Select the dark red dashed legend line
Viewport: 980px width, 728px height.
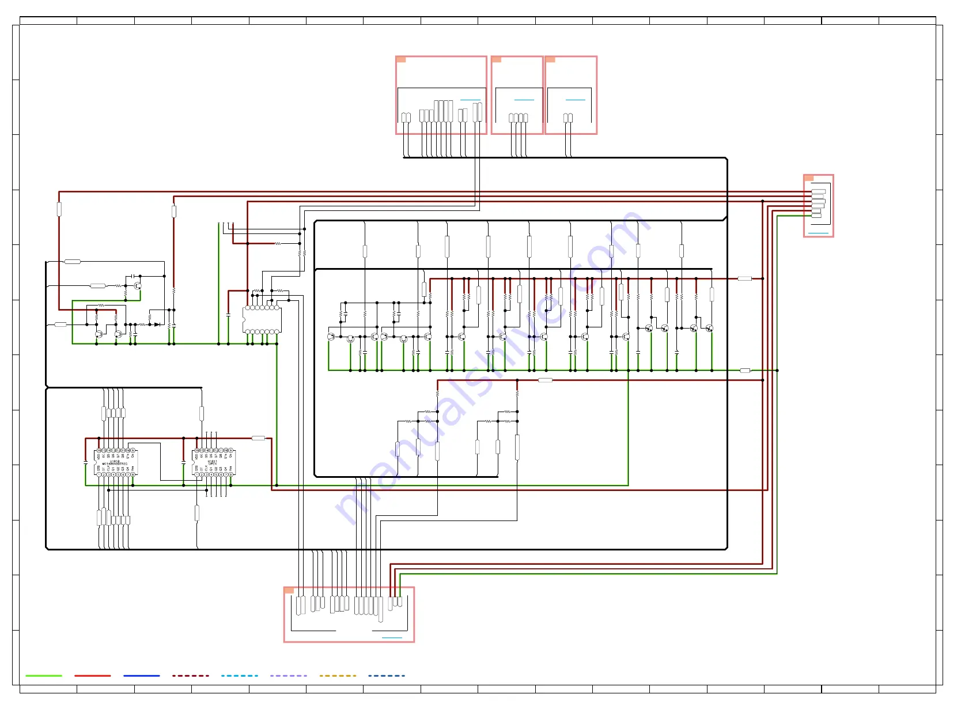[x=191, y=676]
